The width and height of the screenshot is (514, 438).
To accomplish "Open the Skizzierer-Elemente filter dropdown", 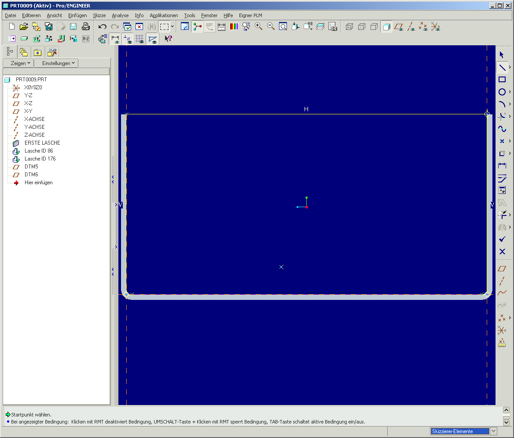I will (x=493, y=431).
